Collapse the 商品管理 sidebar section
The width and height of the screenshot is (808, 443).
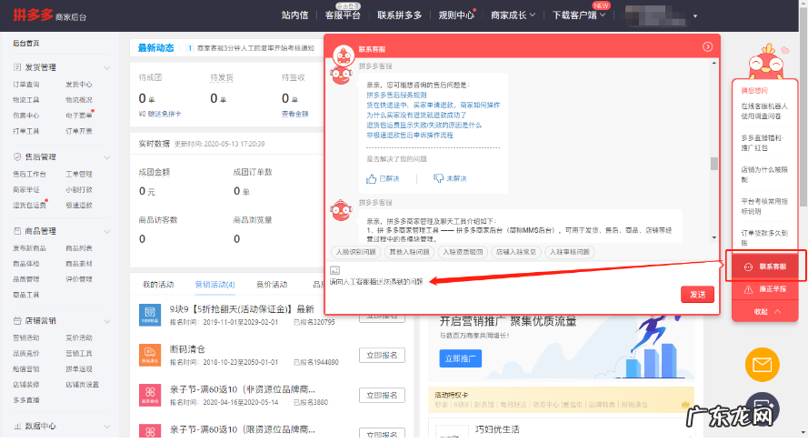(x=106, y=232)
